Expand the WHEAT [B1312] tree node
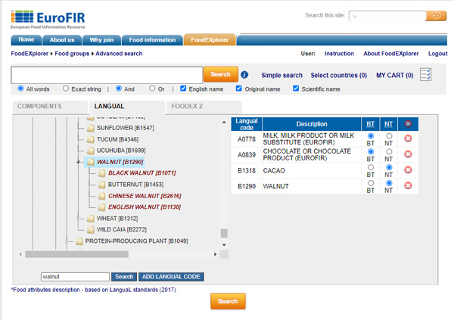454x320 pixels. click(x=78, y=219)
